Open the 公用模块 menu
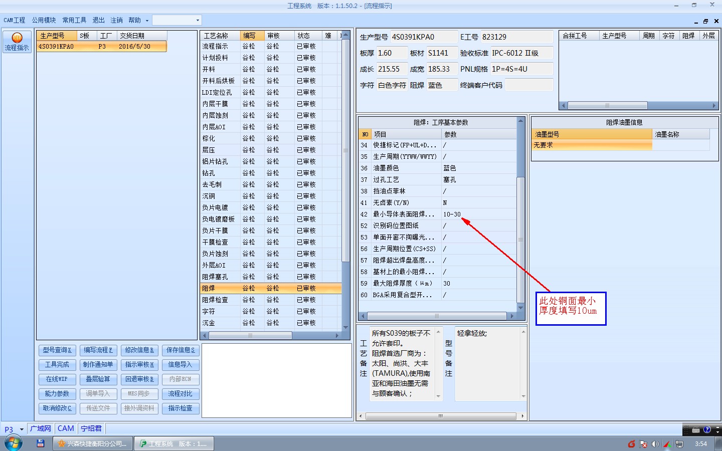Image resolution: width=722 pixels, height=451 pixels. (44, 20)
